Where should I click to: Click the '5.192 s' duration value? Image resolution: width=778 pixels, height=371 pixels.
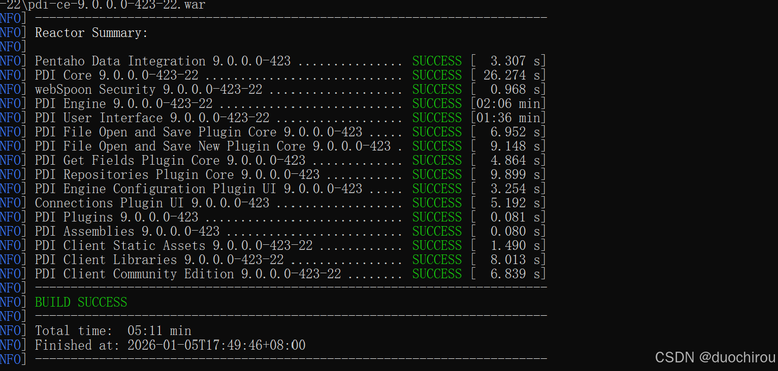point(515,203)
